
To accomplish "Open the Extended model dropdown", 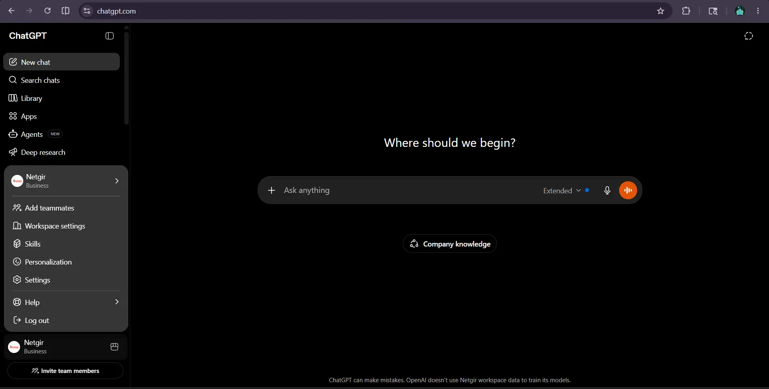I will (x=562, y=190).
